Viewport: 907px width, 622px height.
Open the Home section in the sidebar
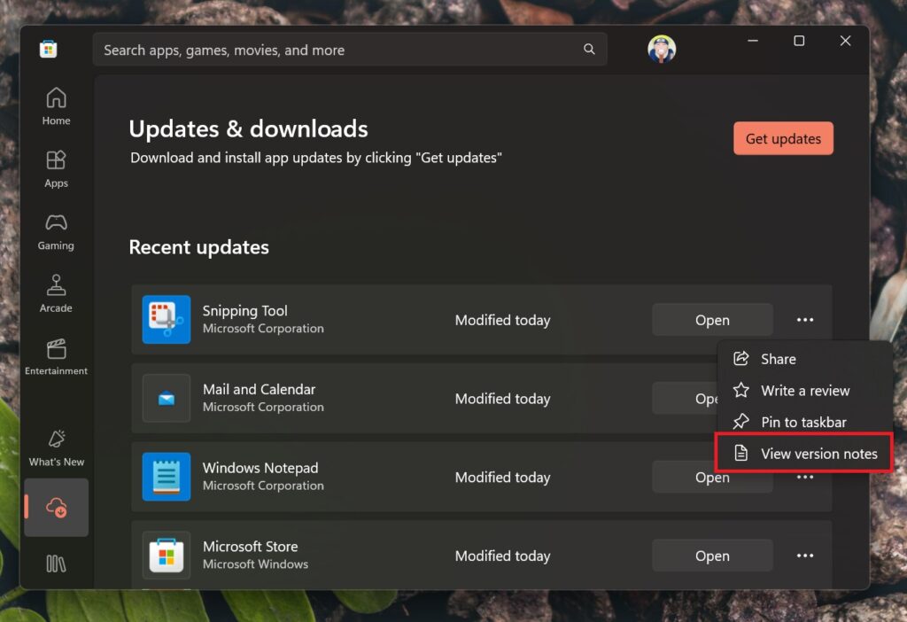[56, 99]
